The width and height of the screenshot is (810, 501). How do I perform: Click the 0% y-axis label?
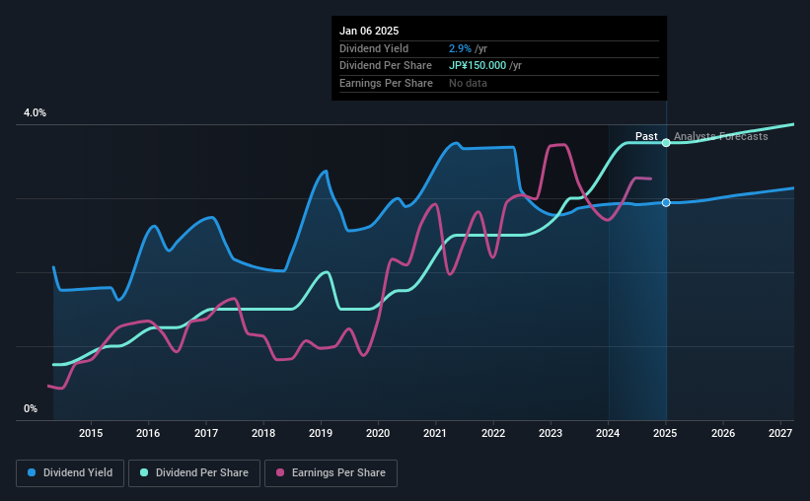point(31,408)
